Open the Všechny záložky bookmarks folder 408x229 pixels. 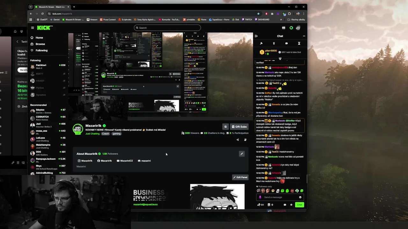click(x=296, y=19)
